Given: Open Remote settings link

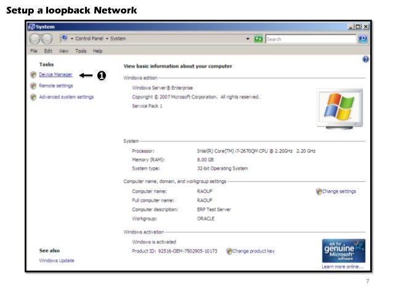Looking at the screenshot, I should pos(56,86).
